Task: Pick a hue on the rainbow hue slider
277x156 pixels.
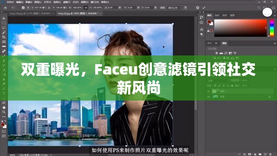Action: pos(272,28)
